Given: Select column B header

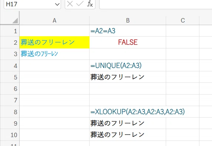Looking at the screenshot, I should (128, 21).
